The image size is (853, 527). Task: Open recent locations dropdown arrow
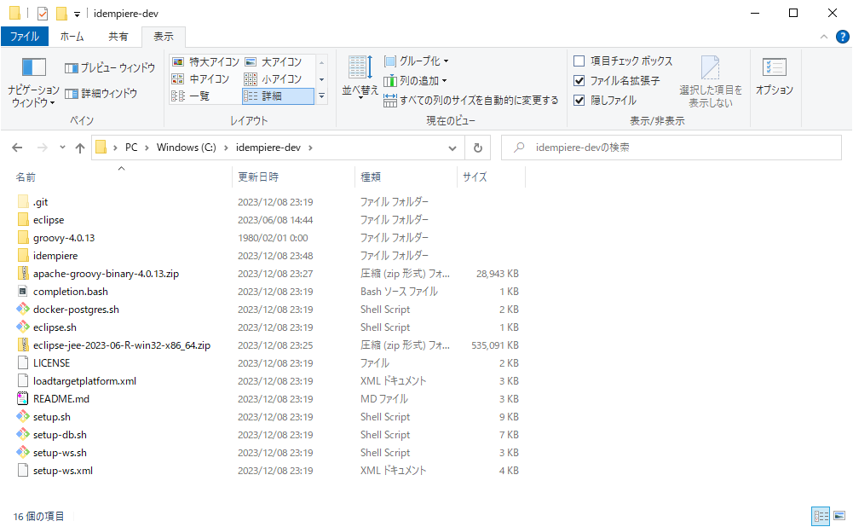pyautogui.click(x=62, y=148)
